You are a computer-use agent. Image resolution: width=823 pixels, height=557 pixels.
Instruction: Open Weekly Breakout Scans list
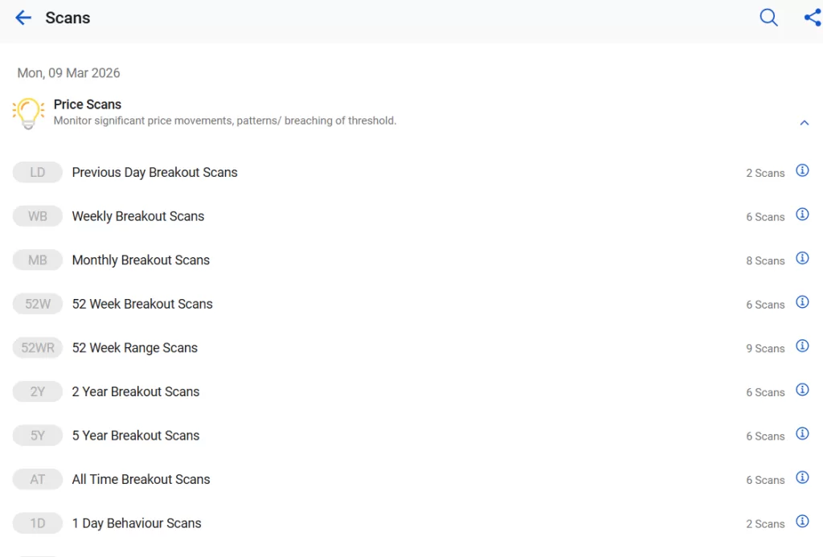pos(137,216)
